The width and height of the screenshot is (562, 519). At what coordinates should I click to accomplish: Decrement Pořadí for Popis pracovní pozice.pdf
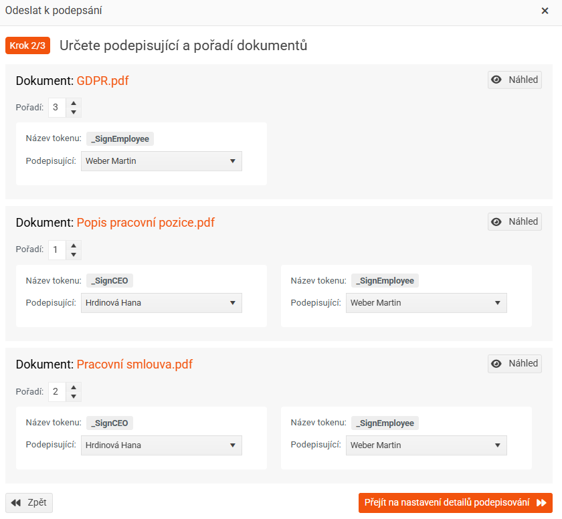tap(74, 254)
